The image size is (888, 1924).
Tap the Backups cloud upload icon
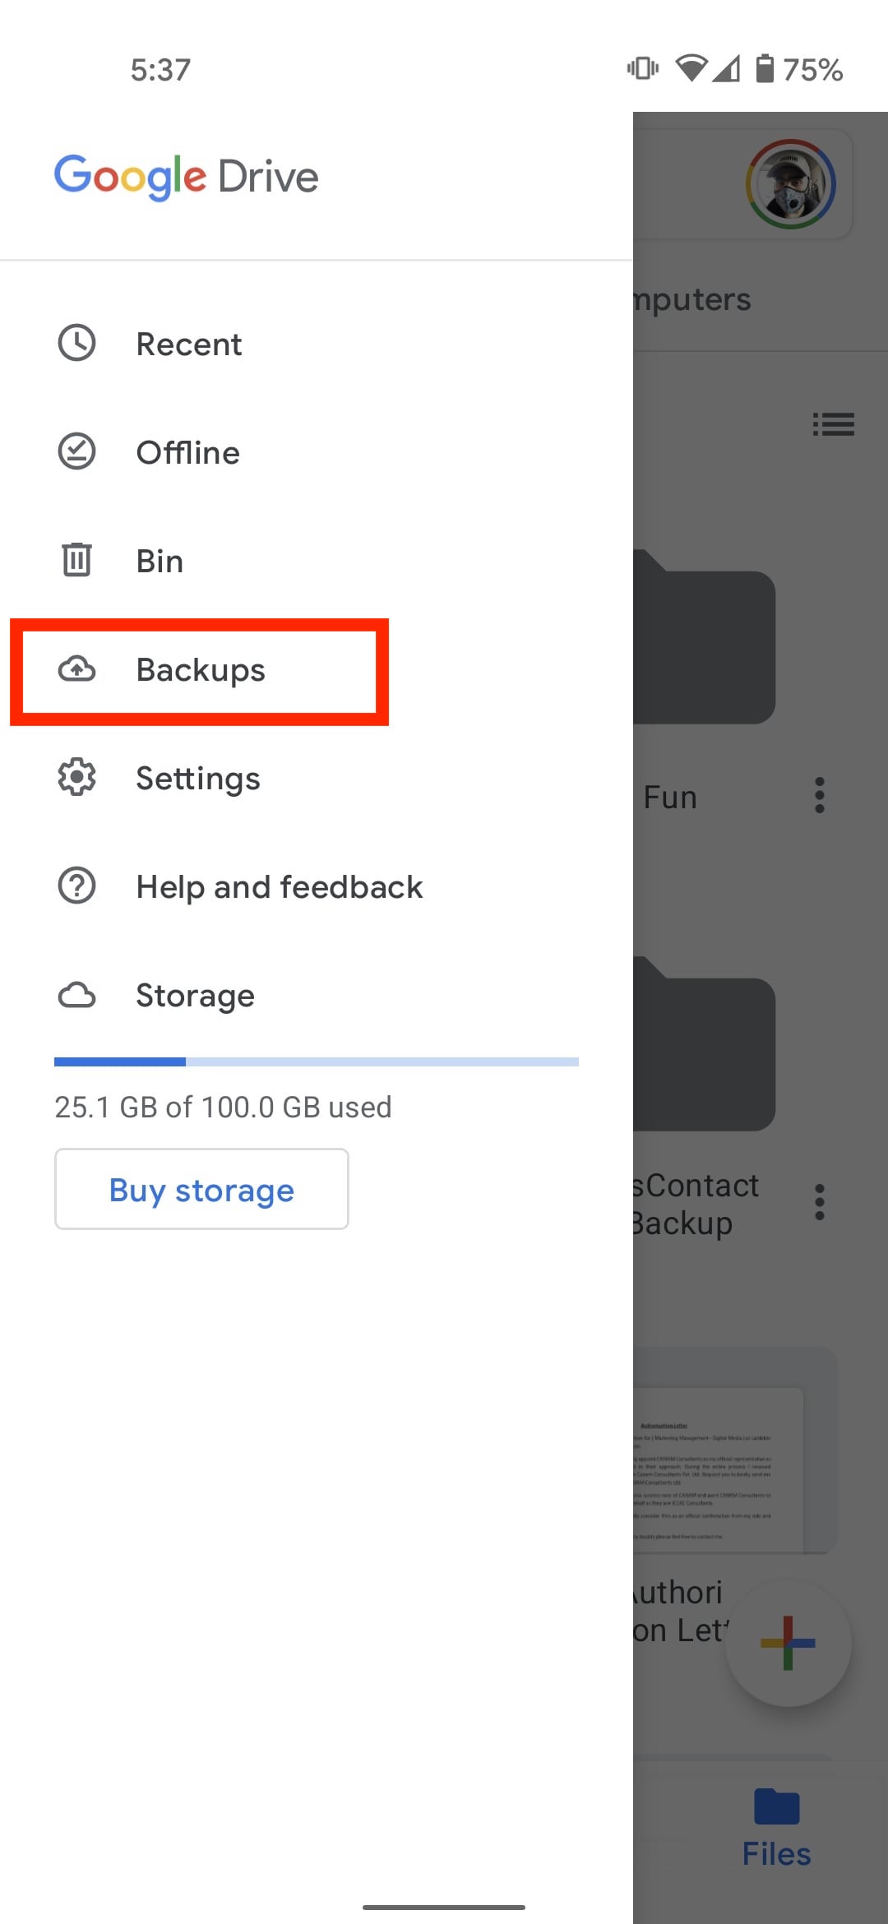pyautogui.click(x=76, y=669)
